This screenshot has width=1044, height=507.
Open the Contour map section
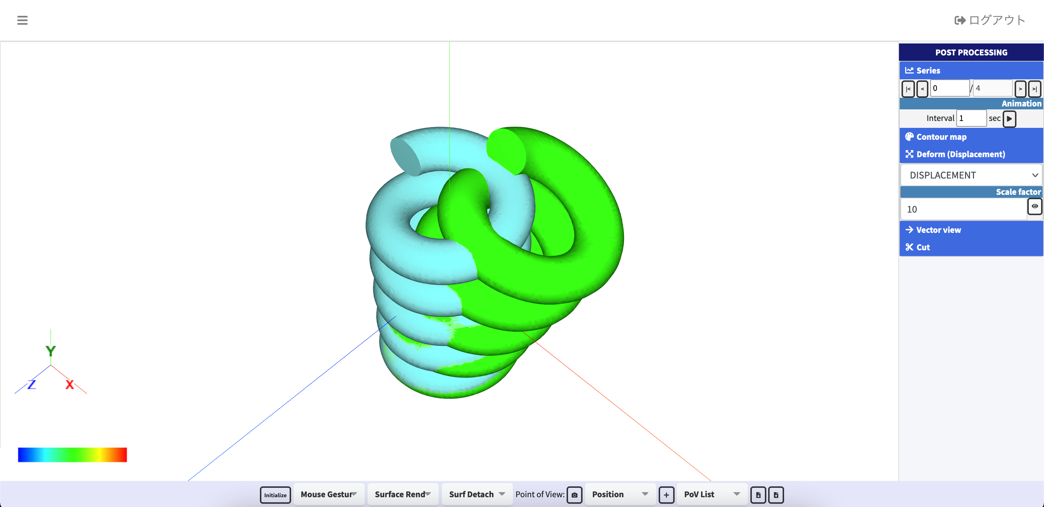(x=971, y=137)
